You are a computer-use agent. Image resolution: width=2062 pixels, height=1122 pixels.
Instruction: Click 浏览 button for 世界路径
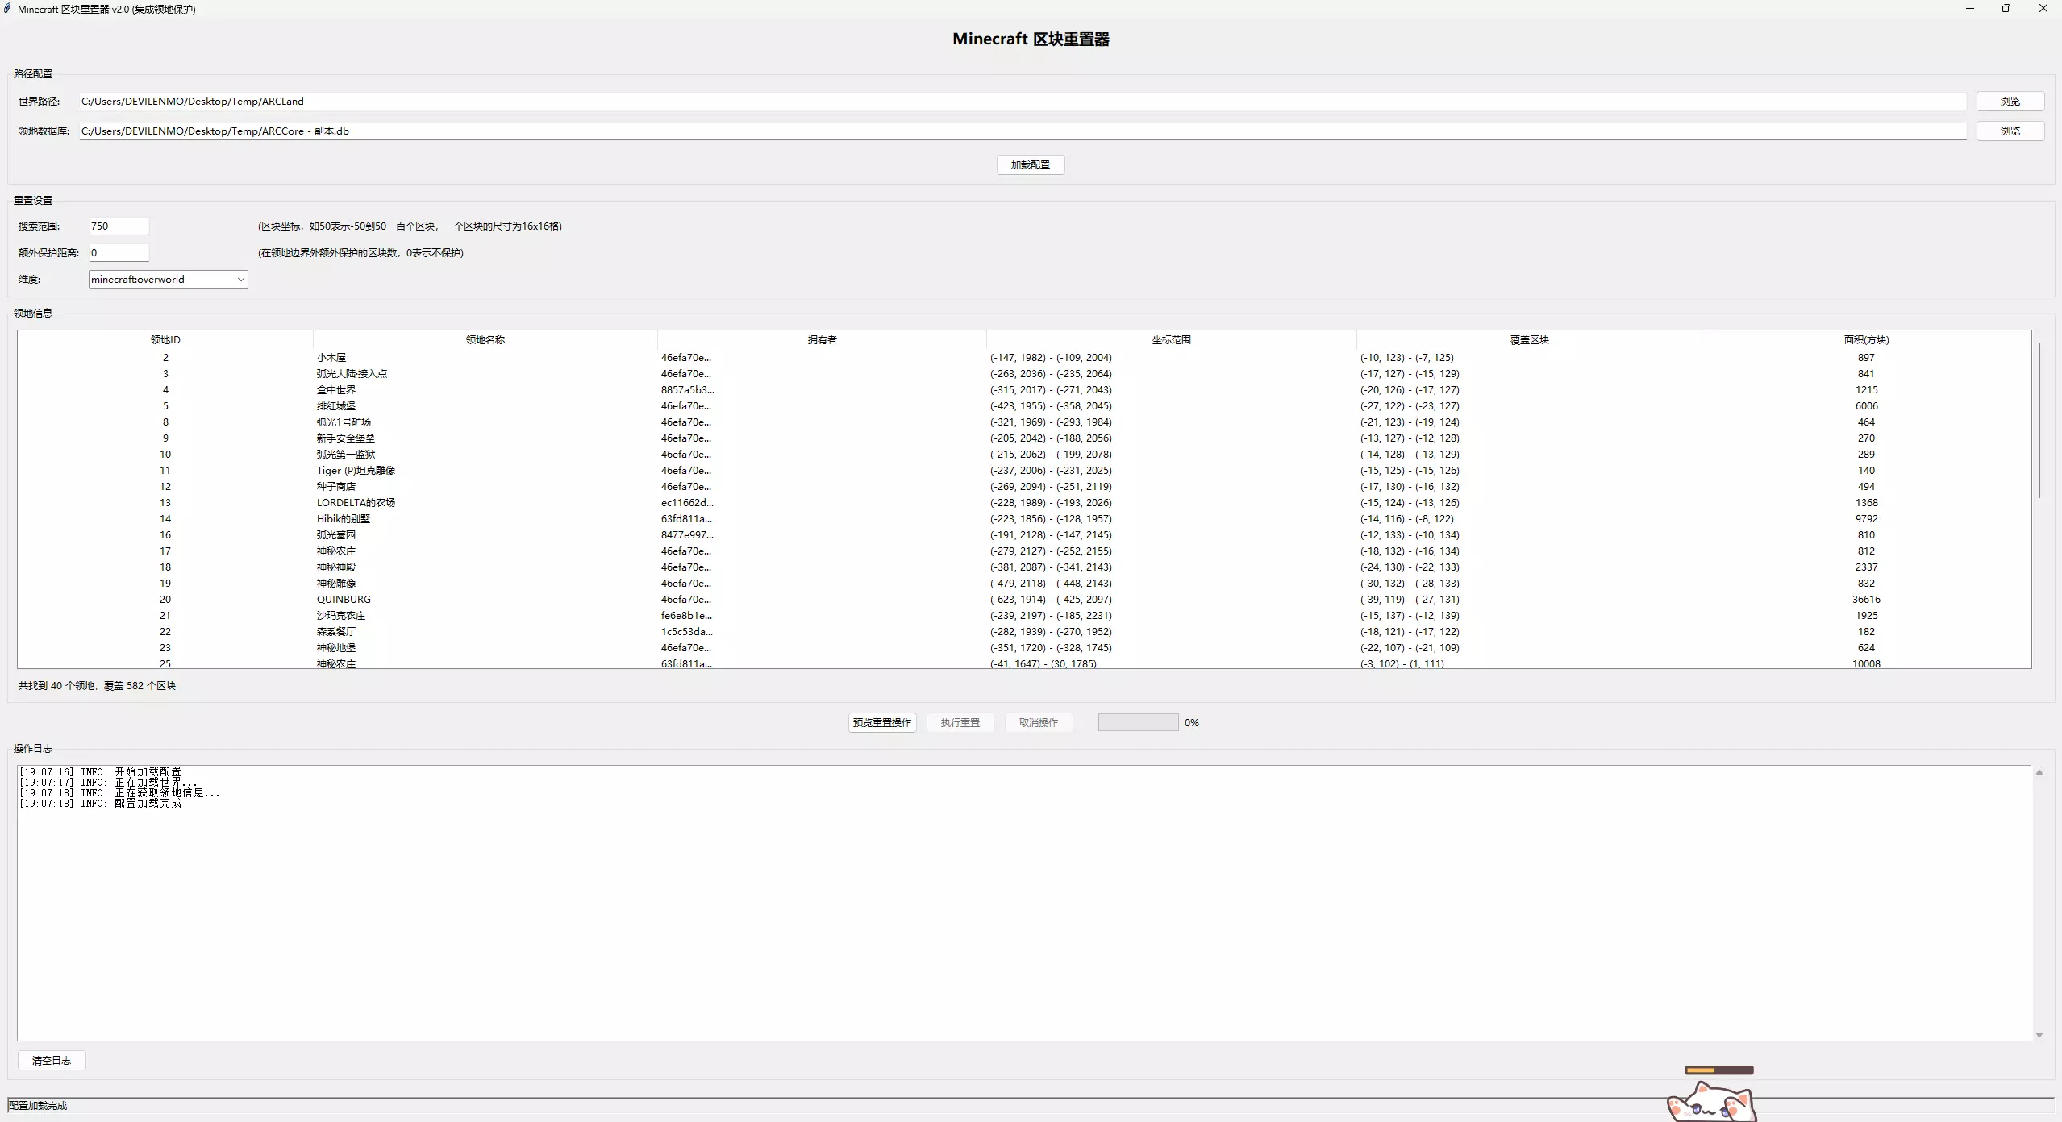tap(2010, 101)
